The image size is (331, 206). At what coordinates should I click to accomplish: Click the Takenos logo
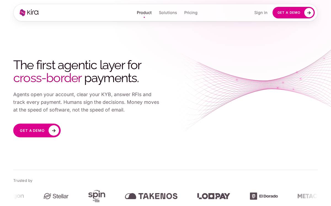(151, 196)
